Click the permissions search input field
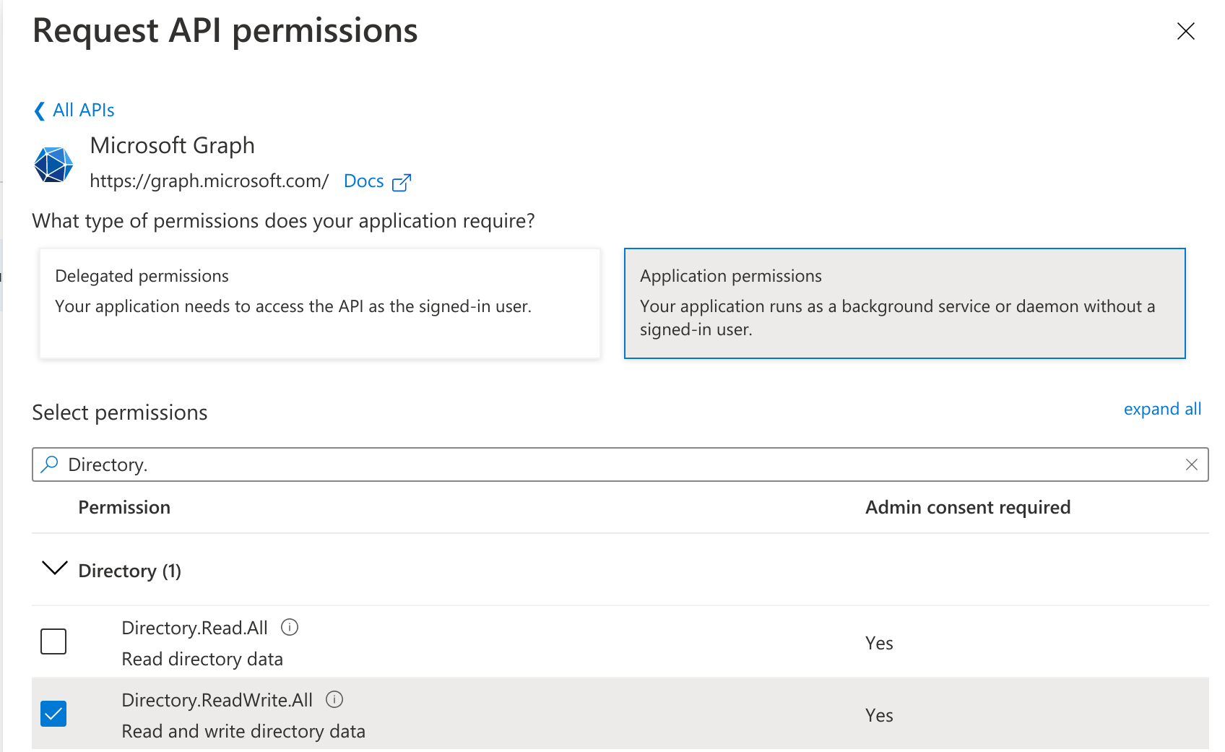Screen dimensions: 1225x752 (621, 464)
